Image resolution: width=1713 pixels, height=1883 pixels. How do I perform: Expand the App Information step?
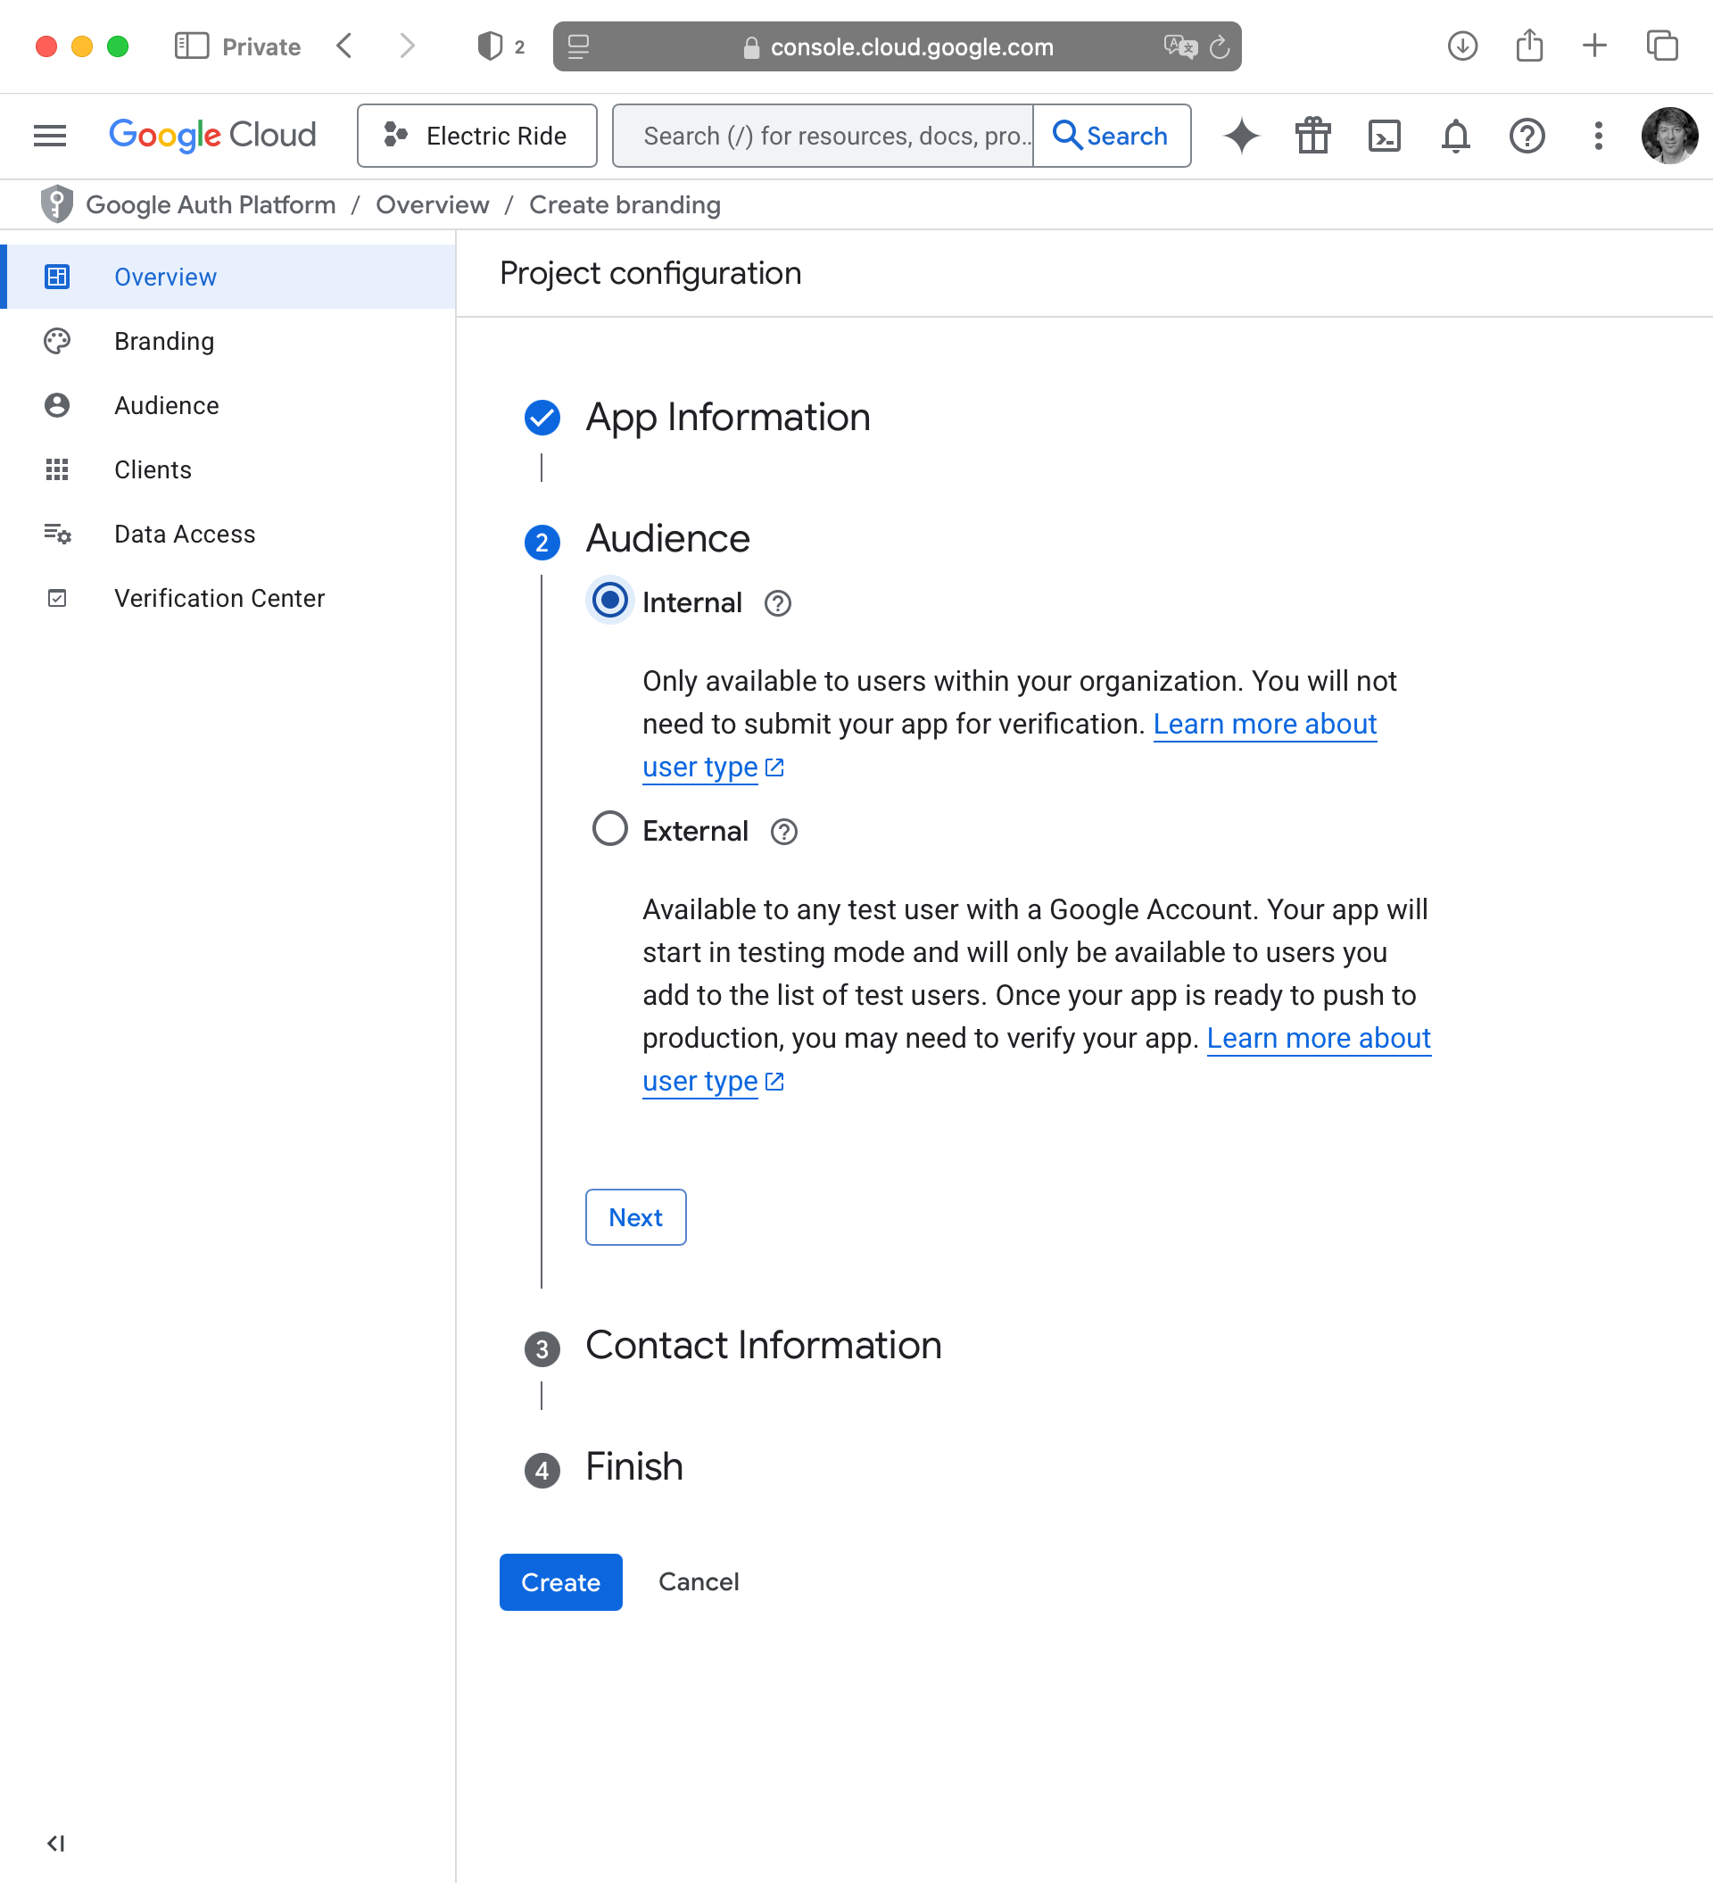click(728, 418)
